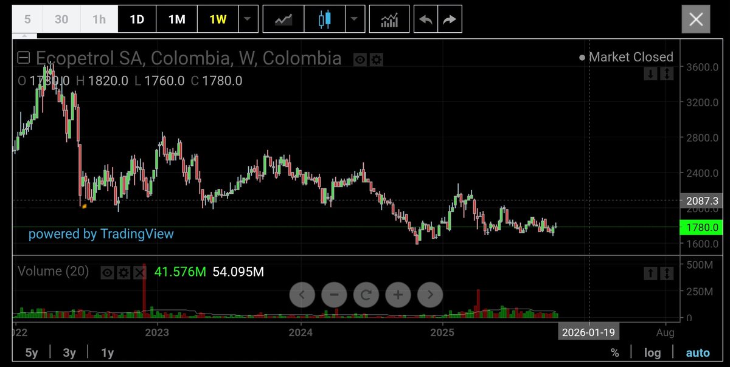Open the indicators menu
Image resolution: width=730 pixels, height=367 pixels.
389,19
